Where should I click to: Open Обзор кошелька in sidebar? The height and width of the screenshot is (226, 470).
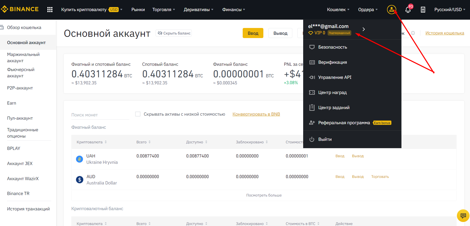[x=24, y=27]
